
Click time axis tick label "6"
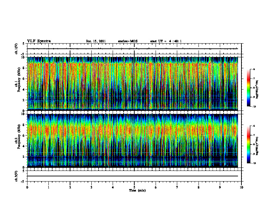pos(156,187)
